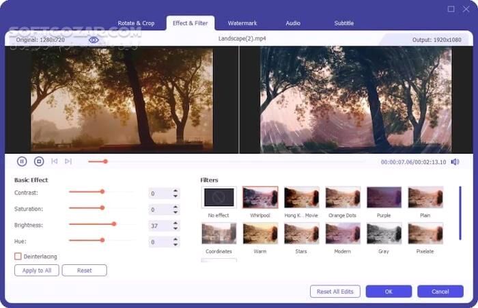Viewport: 478px width, 308px height.
Task: Click the 00:00:07.06/00:02:13.10 timecode
Action: 413,162
